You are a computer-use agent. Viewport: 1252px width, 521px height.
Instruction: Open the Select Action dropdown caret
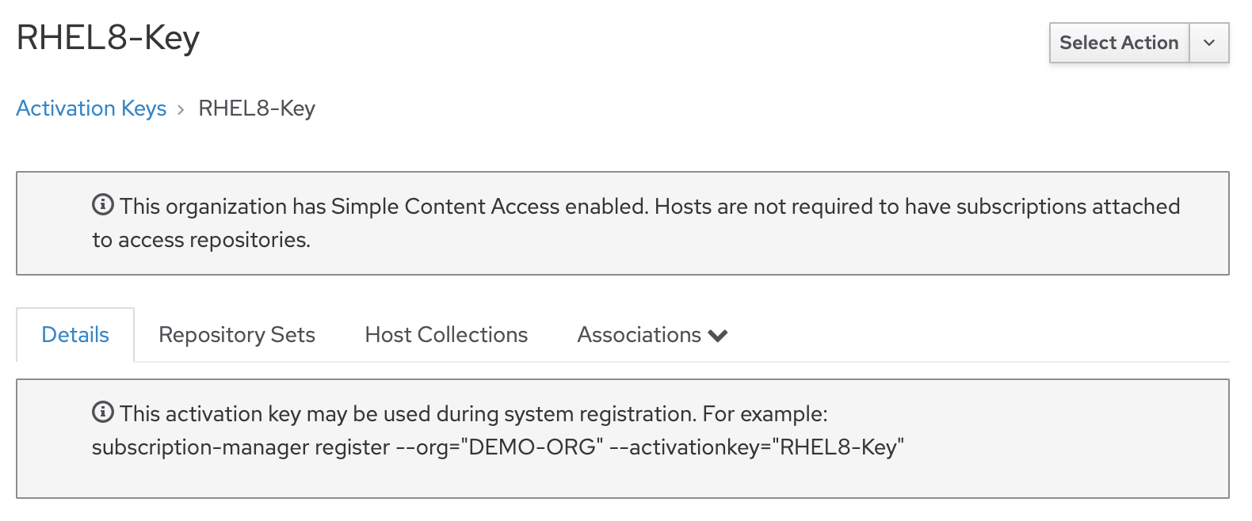click(x=1209, y=43)
